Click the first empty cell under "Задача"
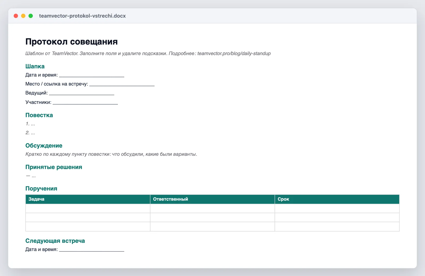This screenshot has height=276, width=425. point(88,208)
